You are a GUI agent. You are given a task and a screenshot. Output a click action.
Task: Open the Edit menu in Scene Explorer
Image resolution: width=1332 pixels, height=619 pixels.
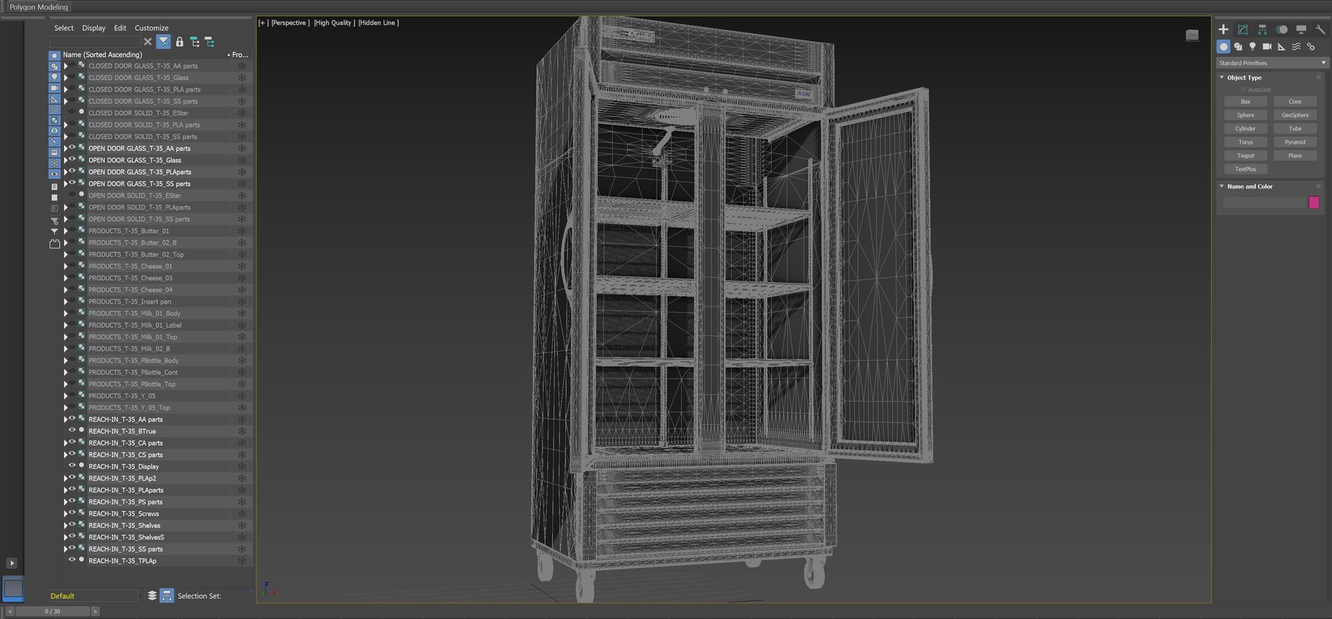[x=120, y=28]
